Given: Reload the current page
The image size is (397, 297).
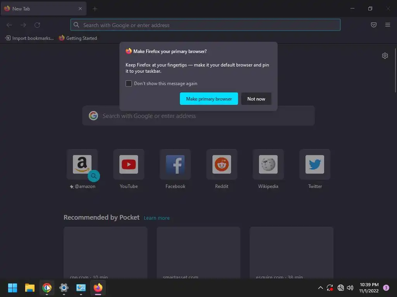Looking at the screenshot, I should [37, 25].
